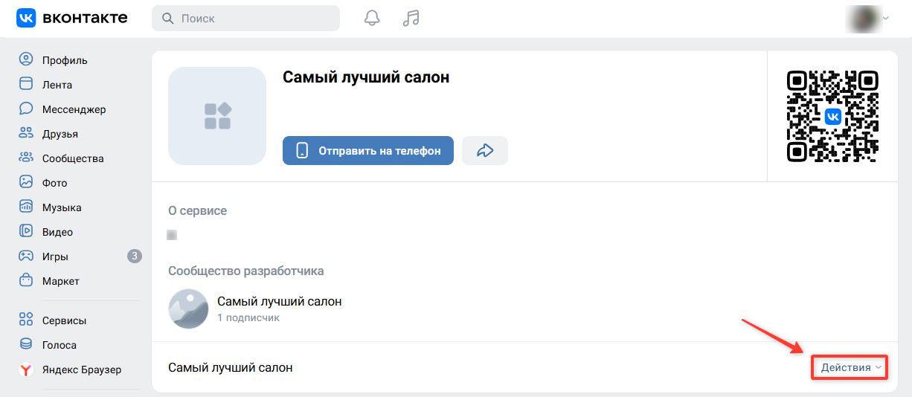
Task: Click the community avatar thumbnail
Action: pyautogui.click(x=188, y=309)
